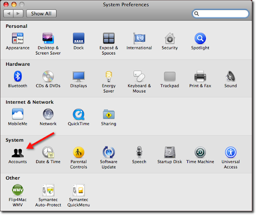Image resolution: width=256 pixels, height=215 pixels.
Task: Click the Show All button
Action: coord(41,13)
